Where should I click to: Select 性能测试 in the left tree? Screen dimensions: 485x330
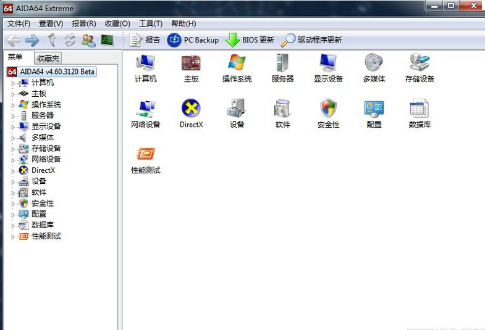click(x=46, y=236)
